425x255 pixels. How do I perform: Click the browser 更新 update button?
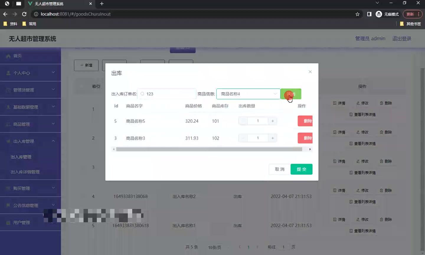412,14
